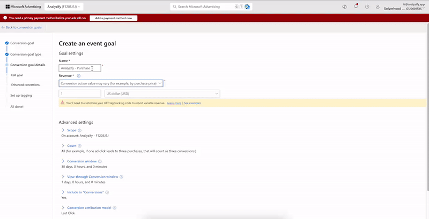Open the diagnostics icon in header
429x219 pixels.
tap(344, 6)
